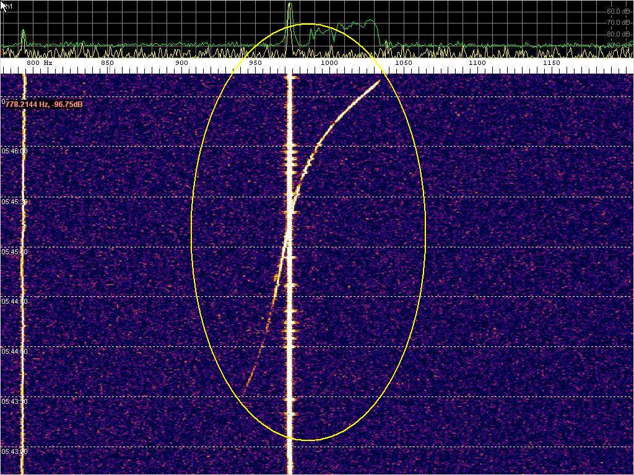Select 1000 on the frequency axis
634x475 pixels.
(329, 63)
